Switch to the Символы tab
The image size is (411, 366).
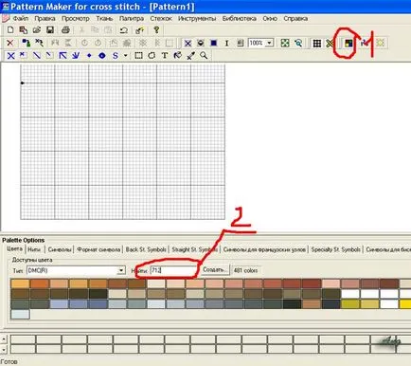point(60,249)
